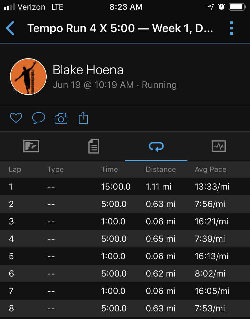
Task: Select lap 8 row with 7:53/mi pace
Action: (125, 308)
